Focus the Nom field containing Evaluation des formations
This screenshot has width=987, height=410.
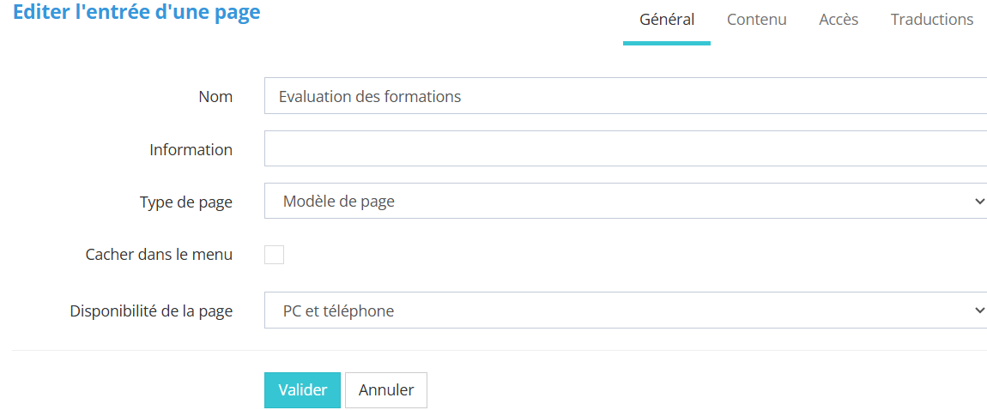[625, 96]
